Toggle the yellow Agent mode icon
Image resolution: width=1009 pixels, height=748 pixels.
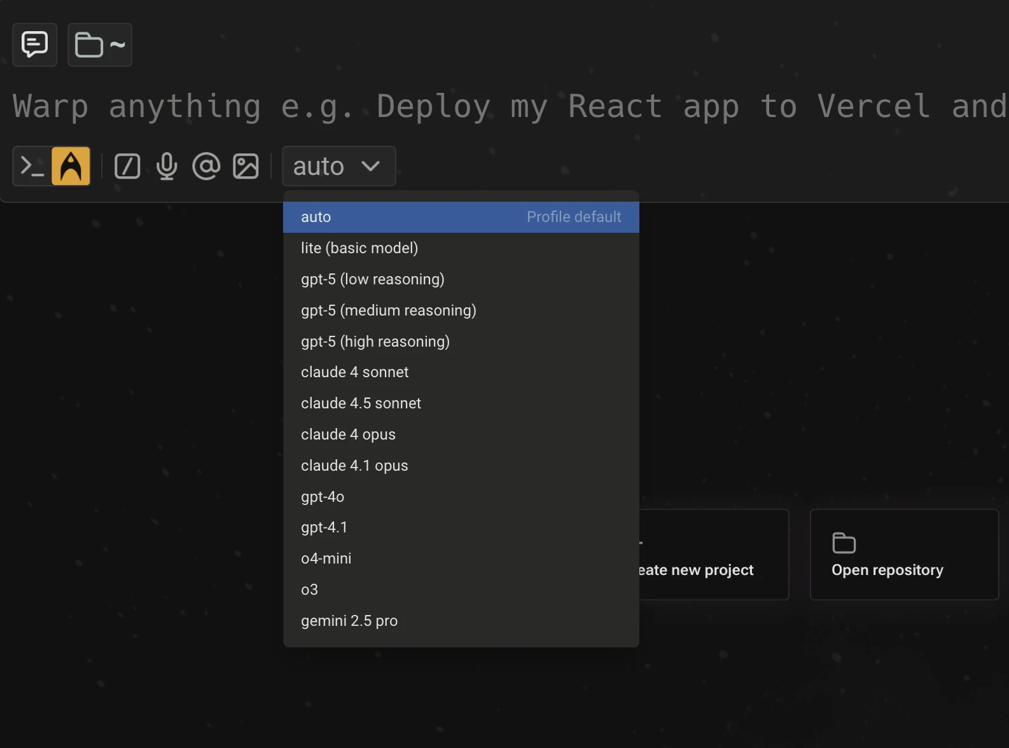tap(71, 166)
